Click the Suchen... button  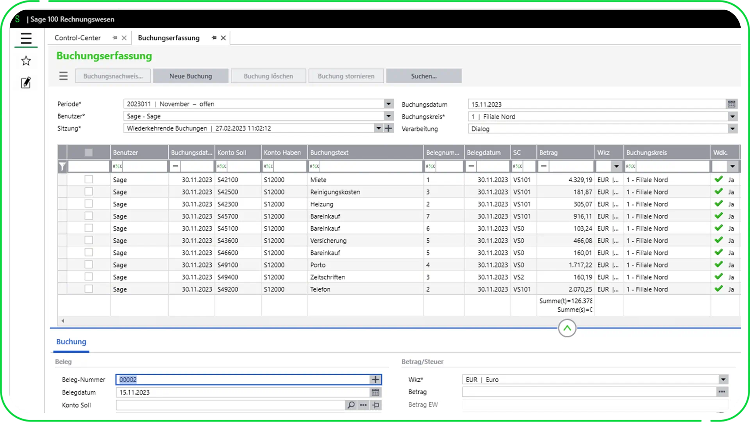coord(423,76)
